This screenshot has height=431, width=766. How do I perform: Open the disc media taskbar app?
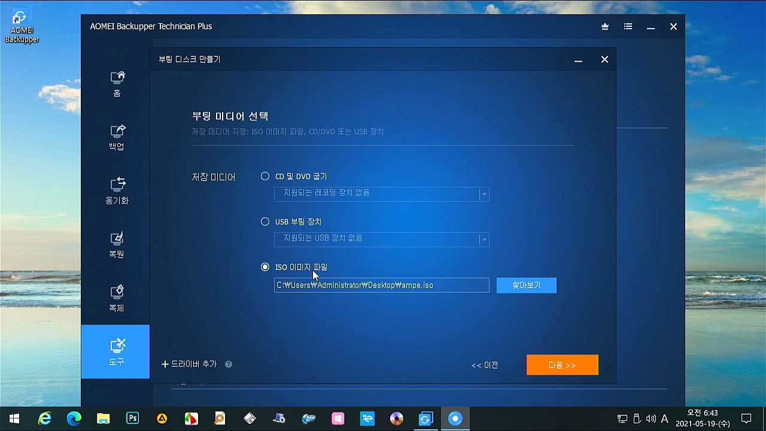[397, 418]
